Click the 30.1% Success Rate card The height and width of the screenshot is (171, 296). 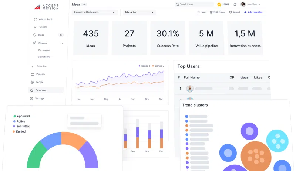coord(168,38)
